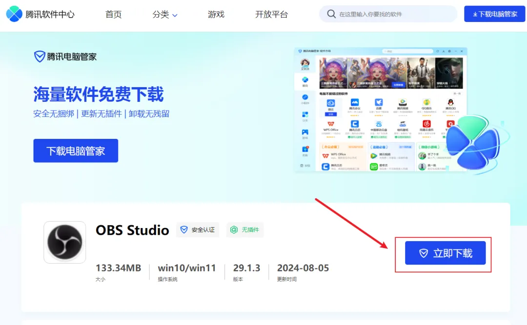Click the PC manager preview screenshot
The image size is (527, 325).
[381, 110]
